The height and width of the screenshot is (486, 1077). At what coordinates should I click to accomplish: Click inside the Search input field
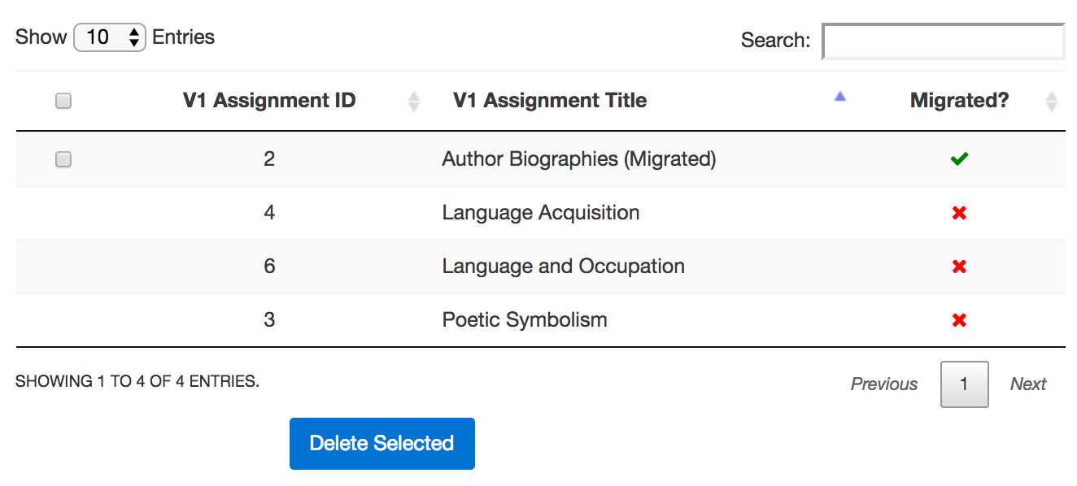942,41
